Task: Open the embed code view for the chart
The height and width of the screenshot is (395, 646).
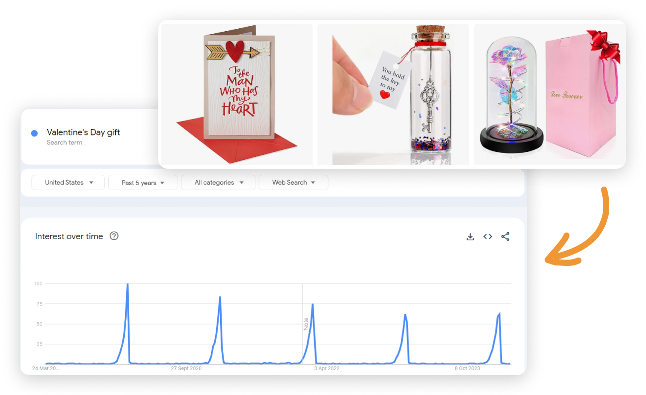Action: click(487, 237)
